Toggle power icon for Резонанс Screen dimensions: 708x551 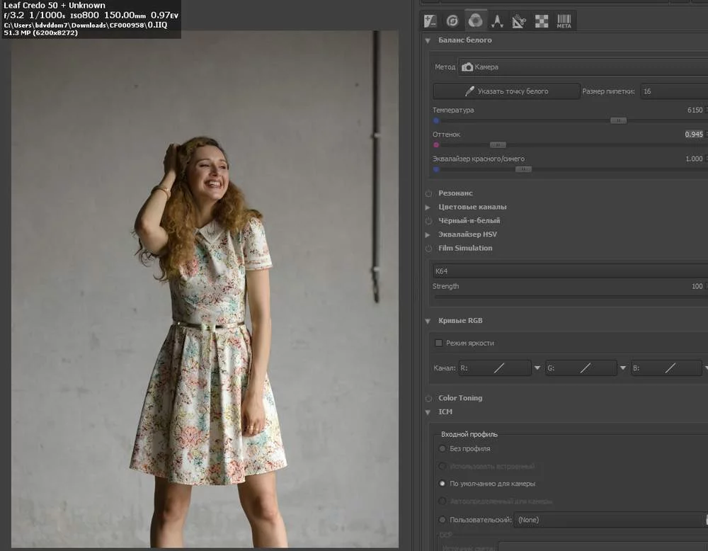pos(428,193)
